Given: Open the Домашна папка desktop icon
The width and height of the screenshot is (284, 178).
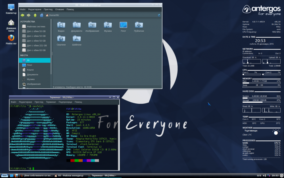Looking at the screenshot, I should 11,26.
